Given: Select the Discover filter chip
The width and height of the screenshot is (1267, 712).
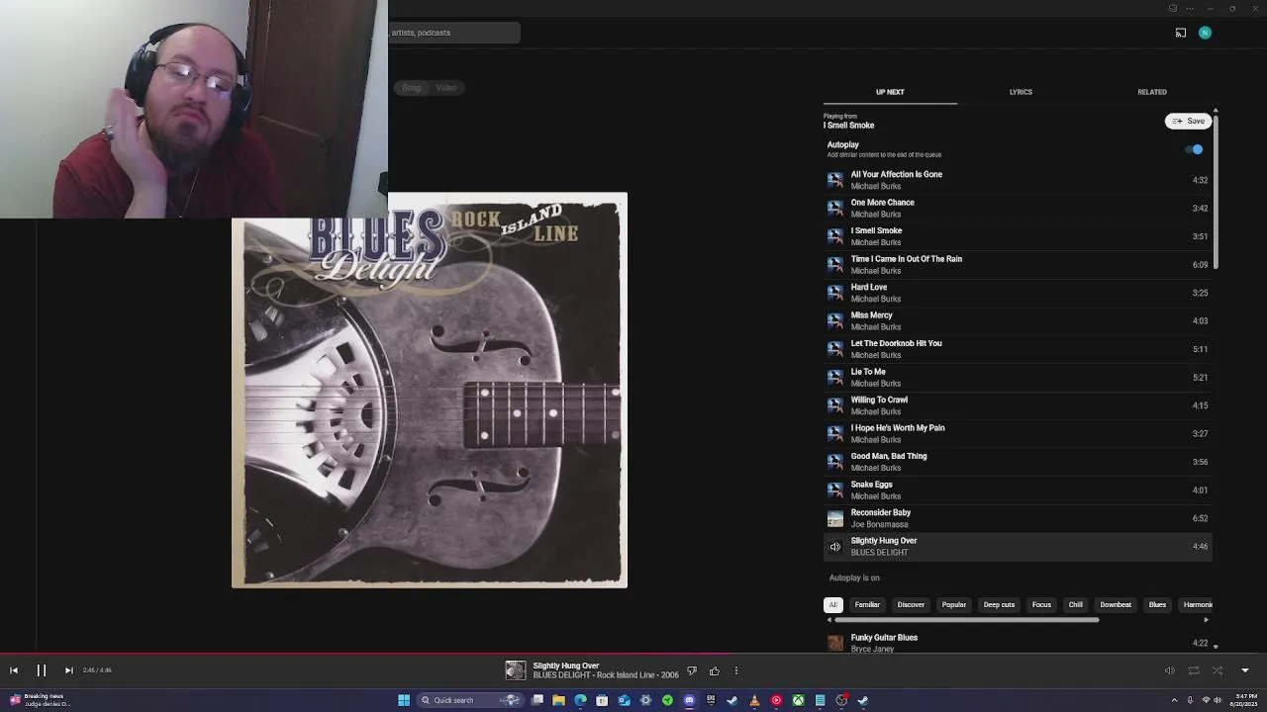Looking at the screenshot, I should point(911,605).
